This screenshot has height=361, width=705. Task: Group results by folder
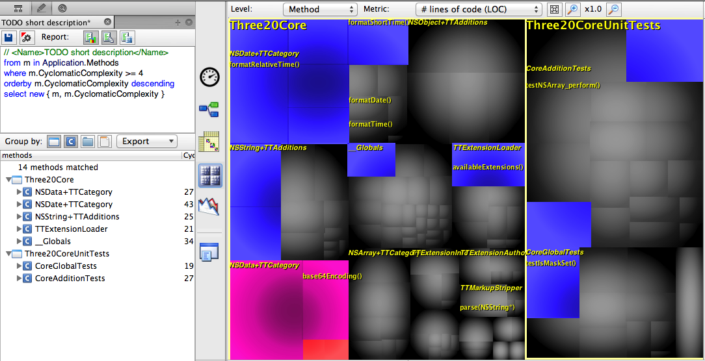(x=88, y=142)
